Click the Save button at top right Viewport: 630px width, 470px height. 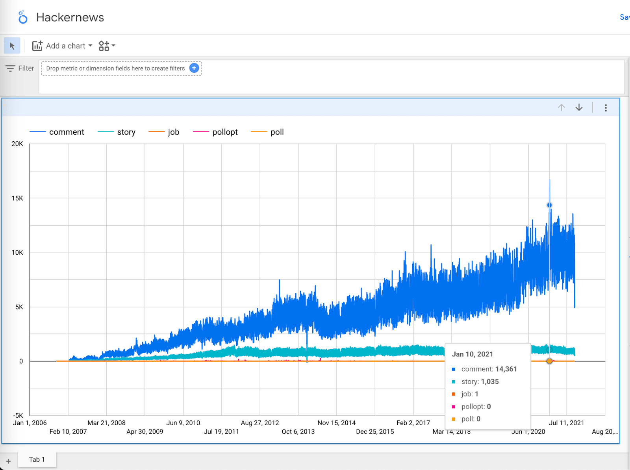pos(624,17)
